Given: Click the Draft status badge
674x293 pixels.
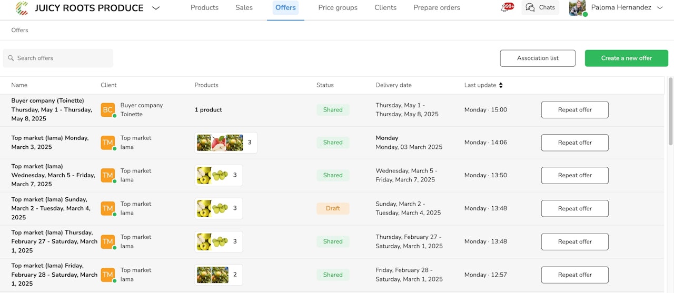Looking at the screenshot, I should [x=333, y=208].
